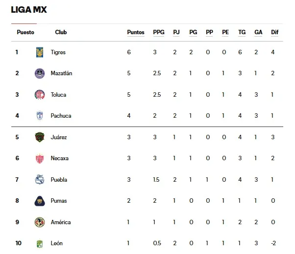Image resolution: width=295 pixels, height=254 pixels.
Task: Click the Puesto column header
Action: (25, 32)
